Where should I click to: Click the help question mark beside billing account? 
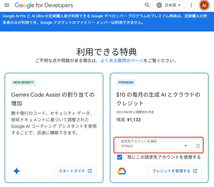[198, 146]
